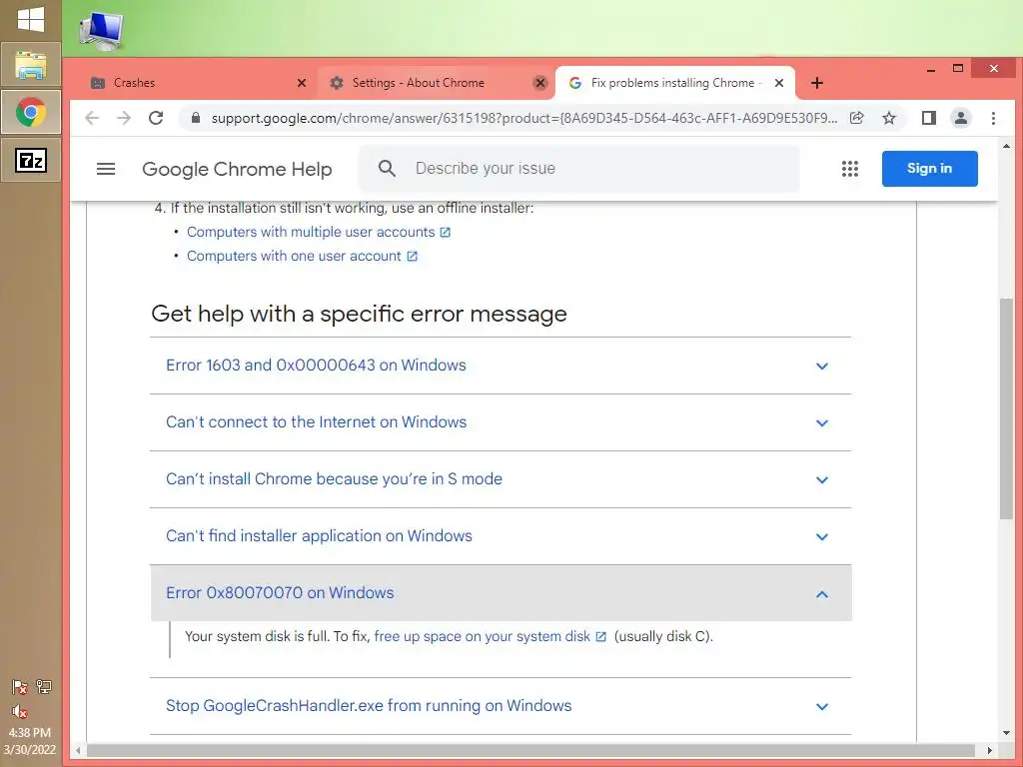
Task: Click up chevron for Error 0x80070070 row
Action: [822, 594]
